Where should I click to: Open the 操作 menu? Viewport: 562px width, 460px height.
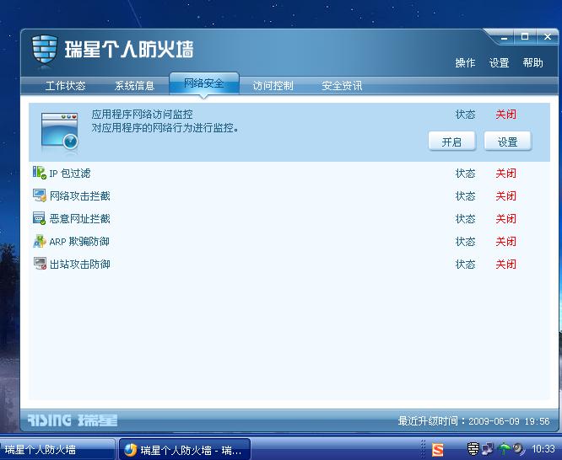(465, 63)
